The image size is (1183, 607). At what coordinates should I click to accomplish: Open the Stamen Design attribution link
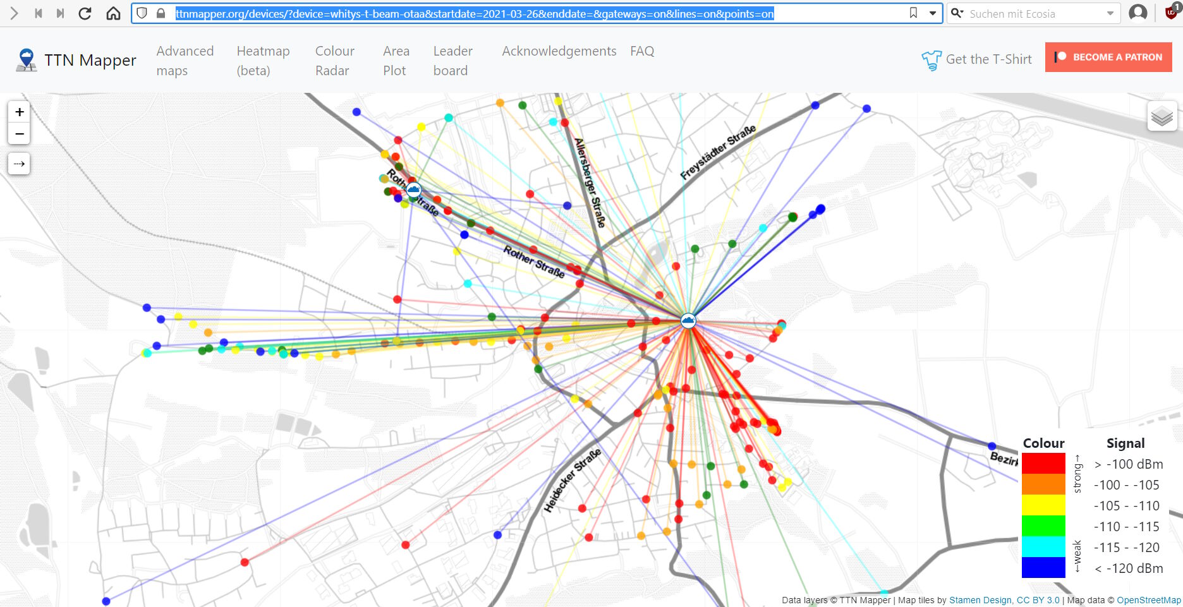tap(980, 600)
